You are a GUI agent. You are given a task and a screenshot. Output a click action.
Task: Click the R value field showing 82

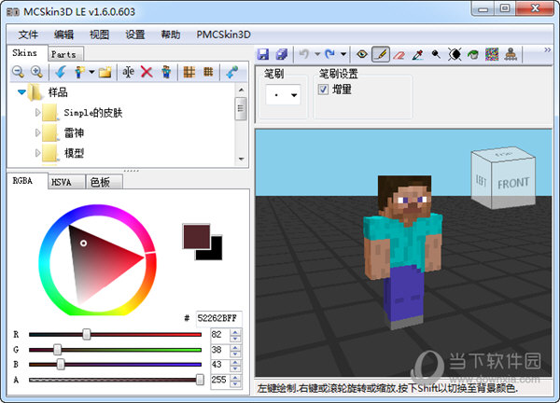click(x=220, y=335)
